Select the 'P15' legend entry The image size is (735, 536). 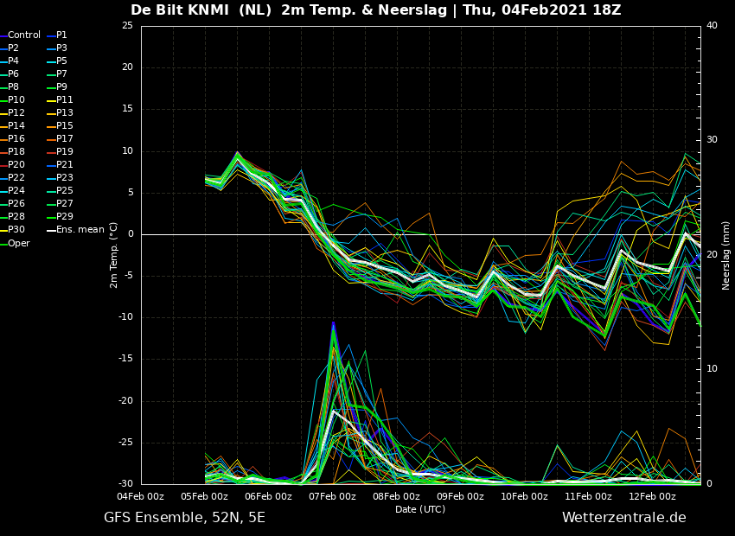coord(60,125)
